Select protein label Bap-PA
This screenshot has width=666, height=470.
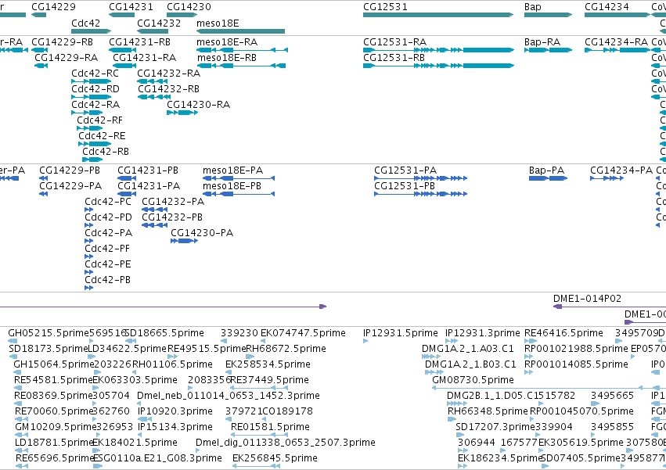(546, 170)
